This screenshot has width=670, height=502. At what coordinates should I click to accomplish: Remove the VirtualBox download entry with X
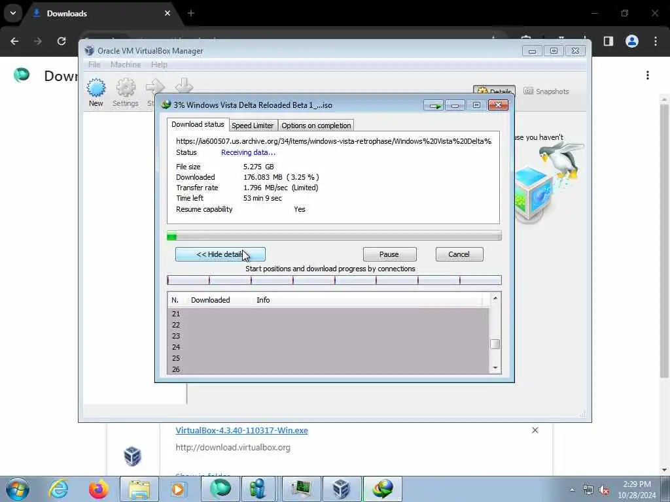coord(535,430)
